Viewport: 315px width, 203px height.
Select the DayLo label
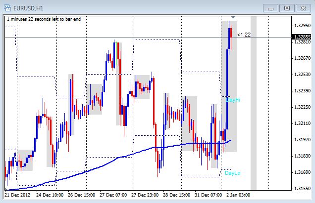pos(232,173)
